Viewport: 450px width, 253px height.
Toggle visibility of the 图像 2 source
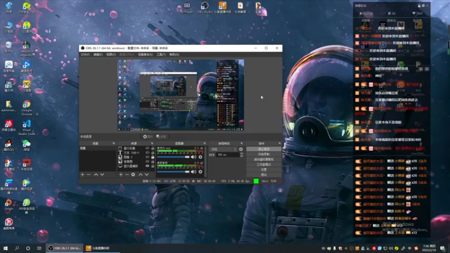point(147,157)
